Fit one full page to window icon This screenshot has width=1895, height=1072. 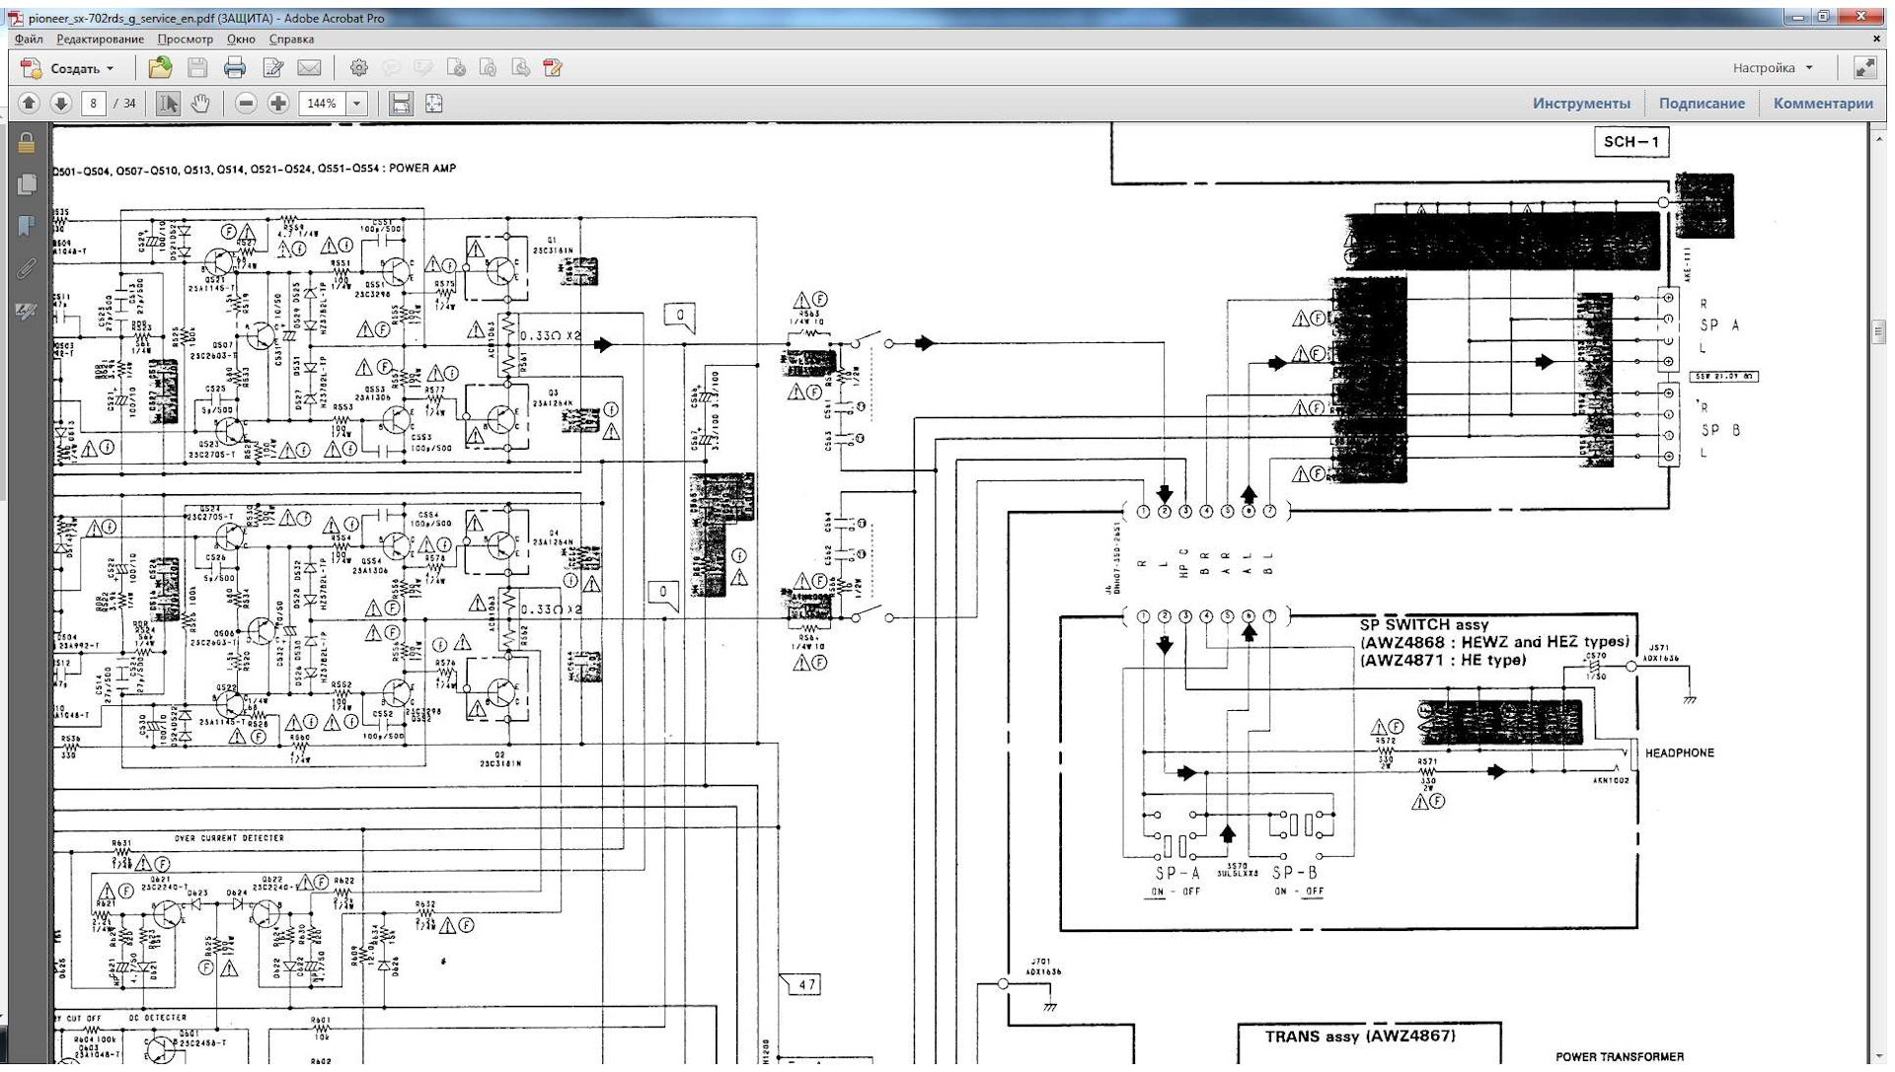tap(434, 104)
